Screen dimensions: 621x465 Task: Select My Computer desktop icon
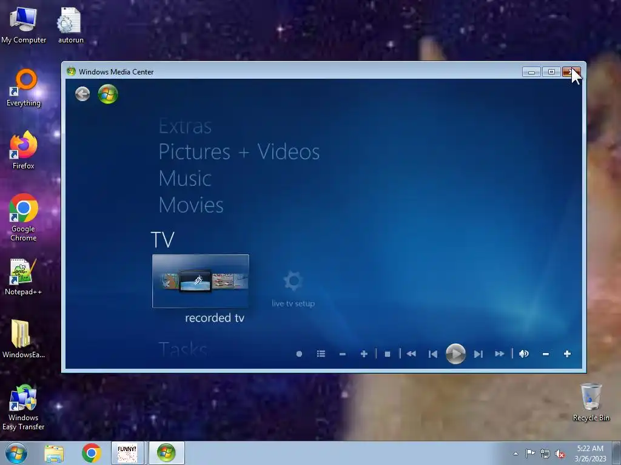[x=24, y=25]
